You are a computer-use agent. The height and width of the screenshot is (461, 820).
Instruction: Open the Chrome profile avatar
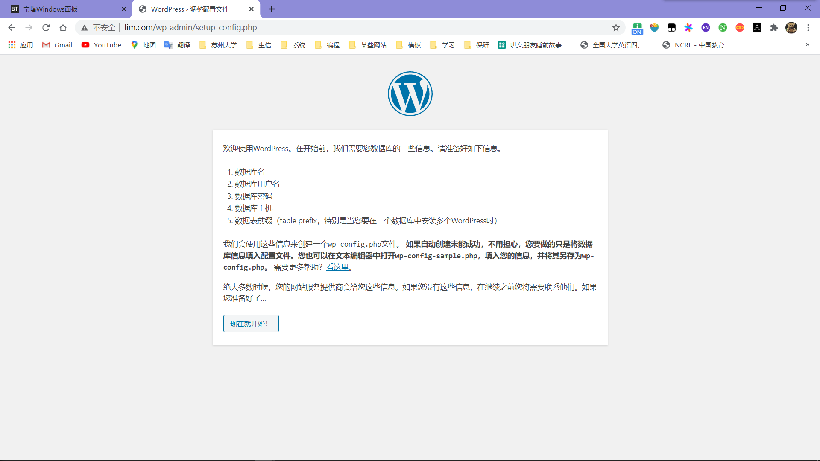point(791,28)
